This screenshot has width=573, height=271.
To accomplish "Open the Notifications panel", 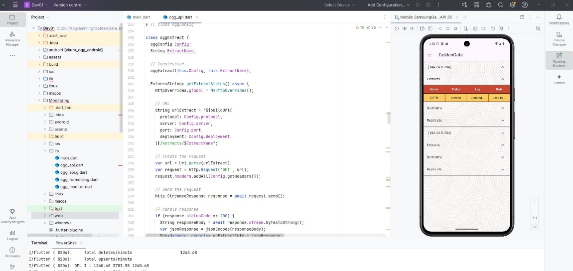I will coord(559,19).
